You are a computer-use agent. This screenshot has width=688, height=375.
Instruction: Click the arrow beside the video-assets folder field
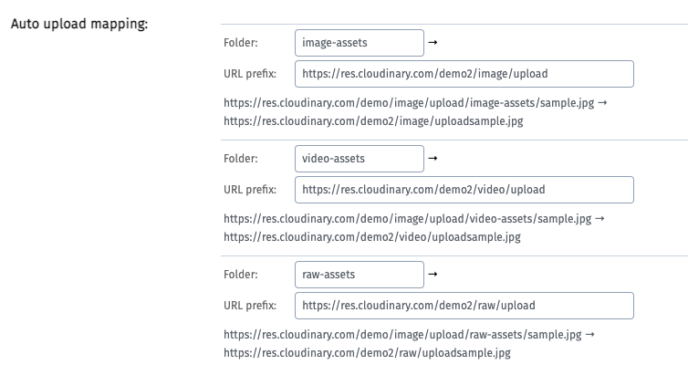[433, 159]
